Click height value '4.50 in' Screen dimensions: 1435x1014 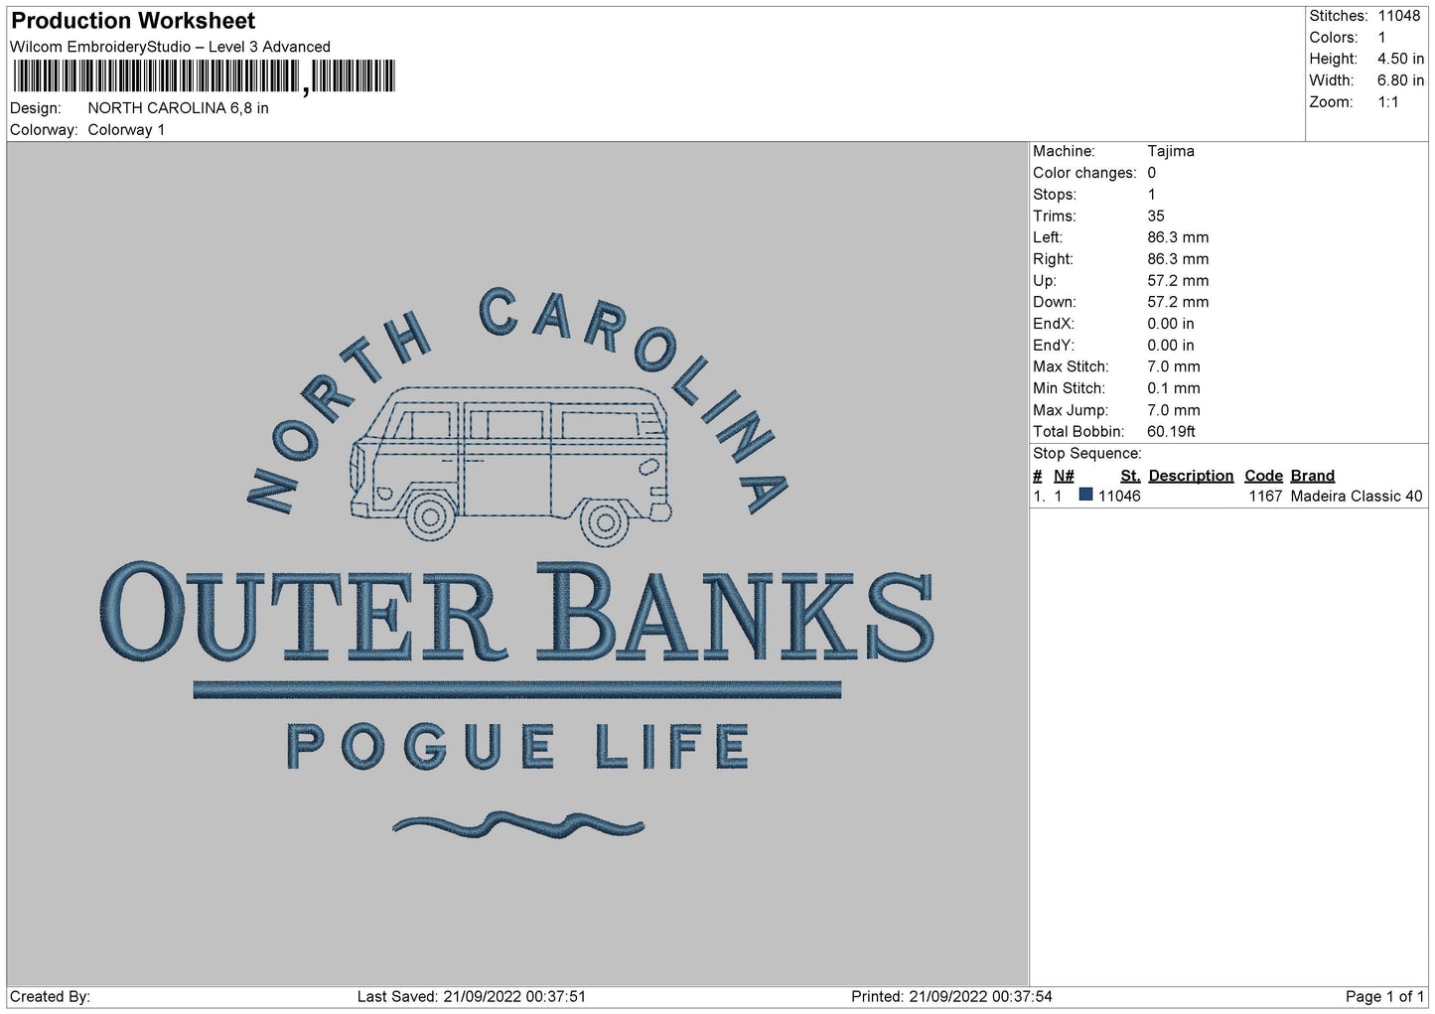[1400, 59]
